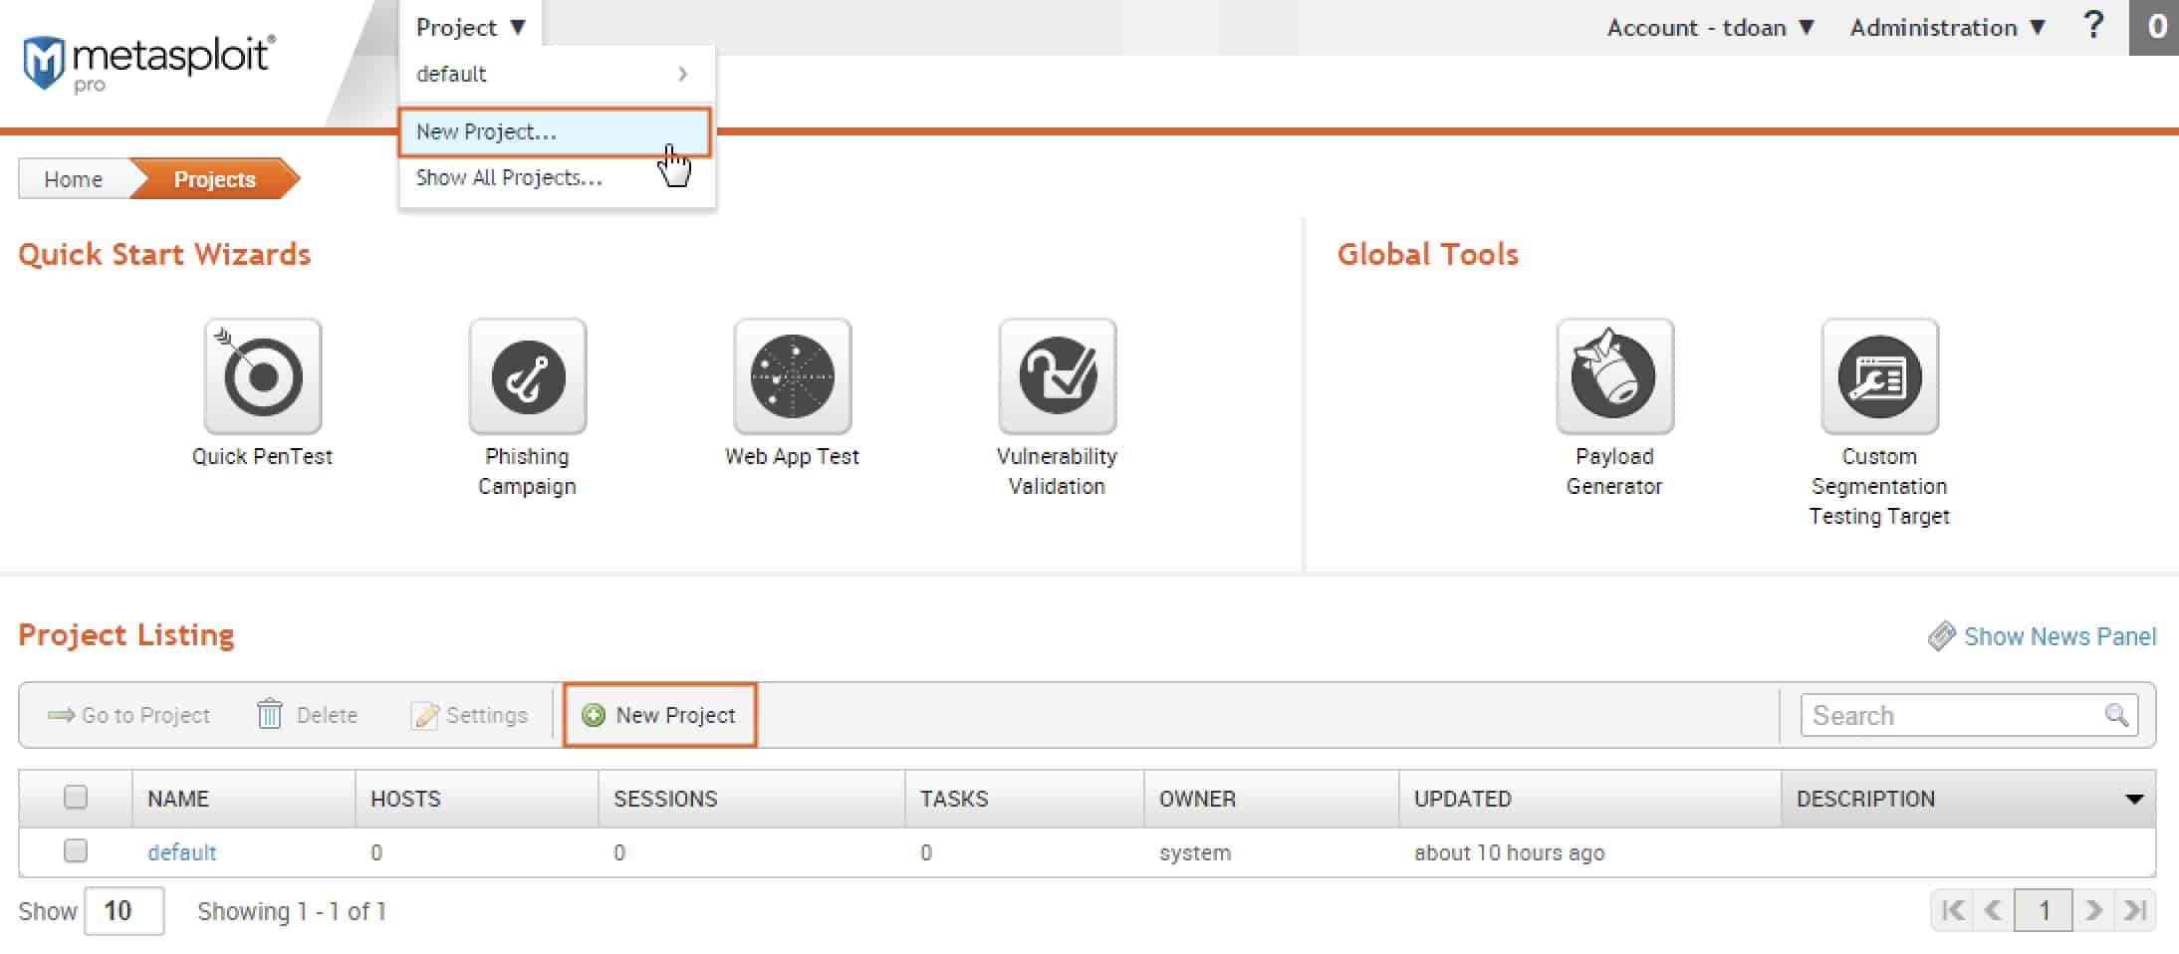Click the notification counter badge
2179x954 pixels.
2155,27
